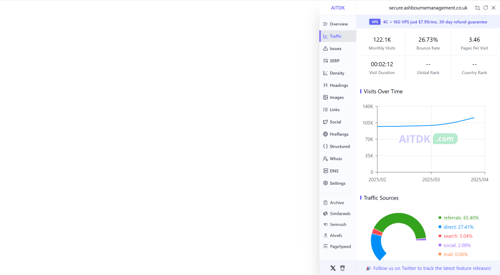This screenshot has width=500, height=275.
Task: Click the blue direct donut segment
Action: click(x=377, y=247)
